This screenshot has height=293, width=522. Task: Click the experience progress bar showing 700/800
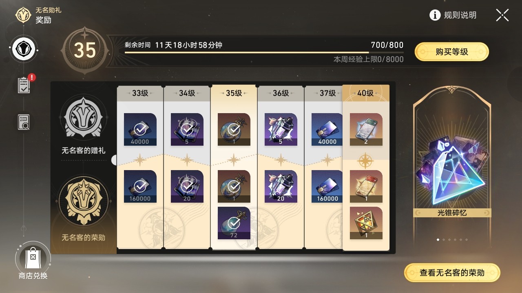[x=264, y=52]
